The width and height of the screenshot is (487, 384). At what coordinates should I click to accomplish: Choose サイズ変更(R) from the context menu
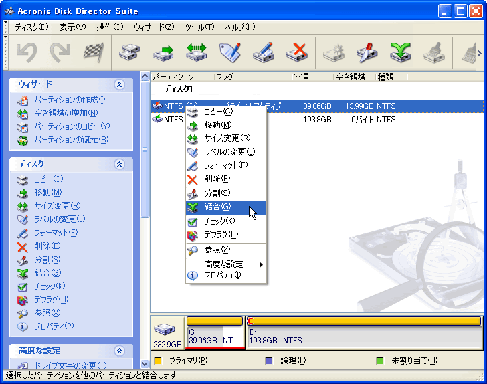point(226,138)
